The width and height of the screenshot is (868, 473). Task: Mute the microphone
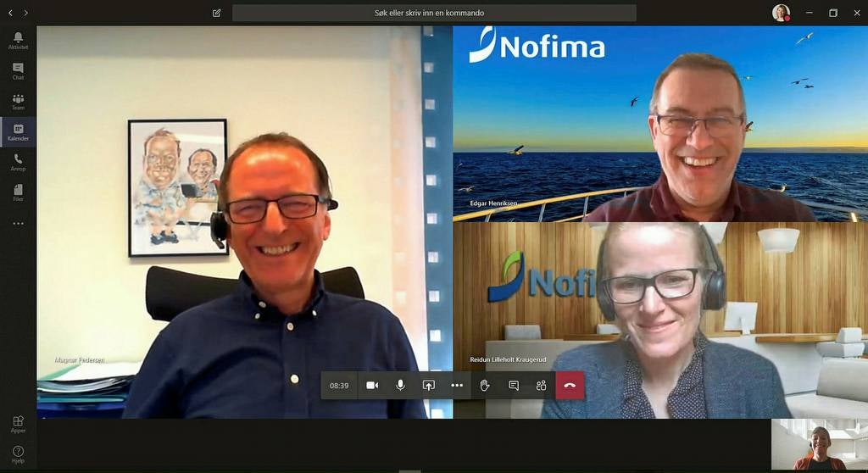tap(400, 385)
